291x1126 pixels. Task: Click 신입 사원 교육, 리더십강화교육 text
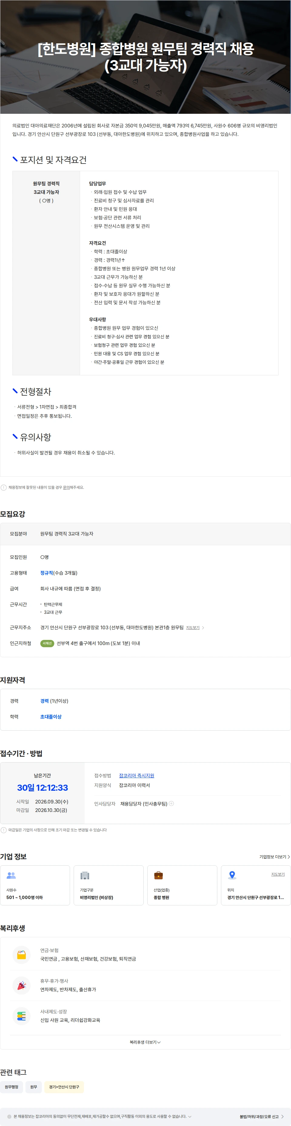70,1020
